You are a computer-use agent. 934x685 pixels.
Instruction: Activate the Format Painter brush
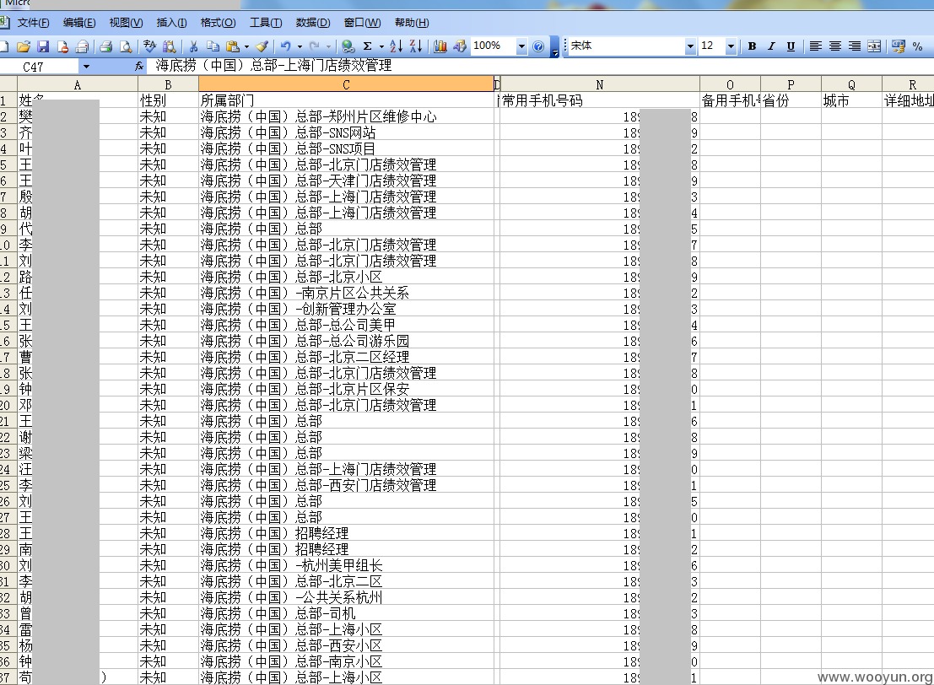click(x=262, y=46)
